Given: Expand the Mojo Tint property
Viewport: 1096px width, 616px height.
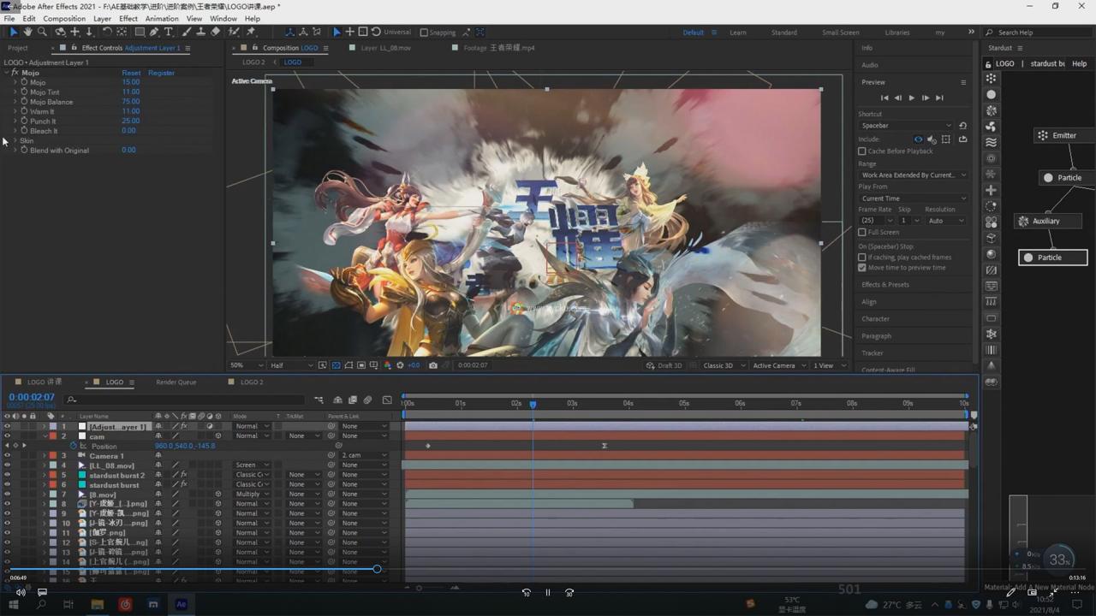Looking at the screenshot, I should point(15,92).
